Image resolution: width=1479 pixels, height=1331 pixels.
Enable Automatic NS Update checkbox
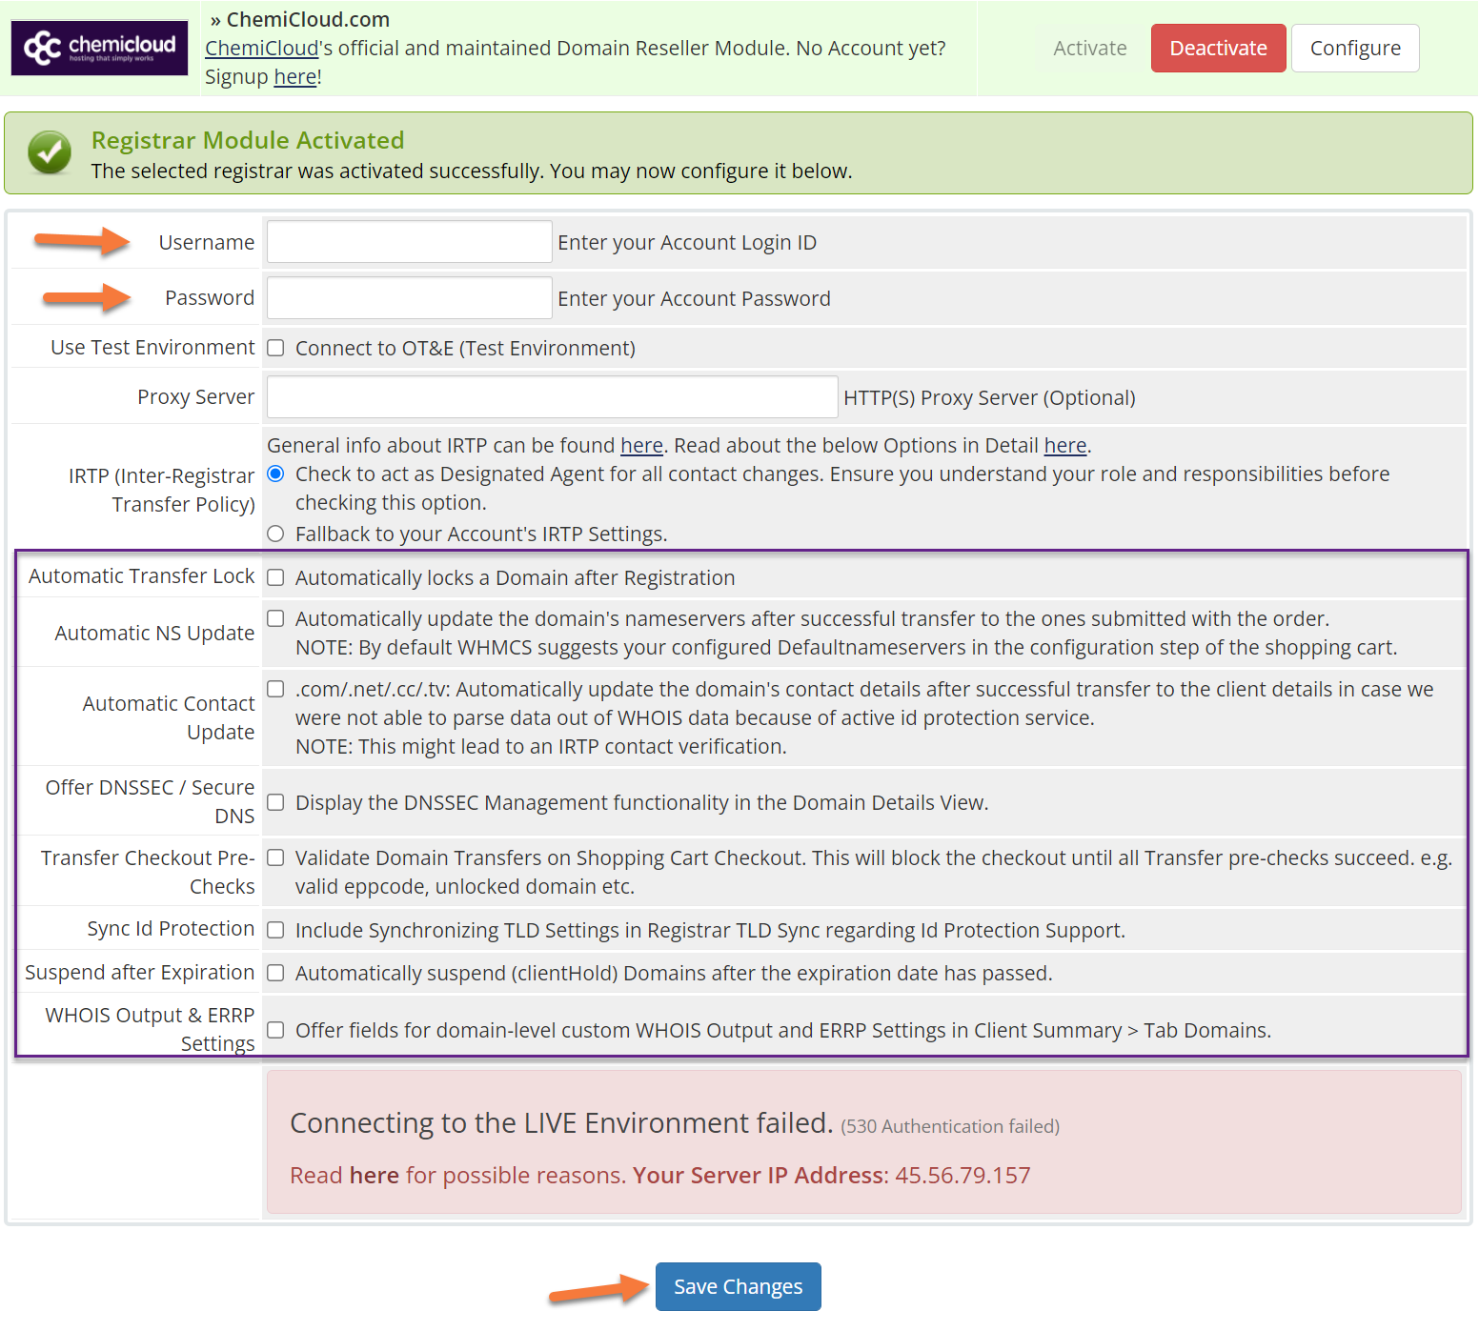click(x=275, y=618)
